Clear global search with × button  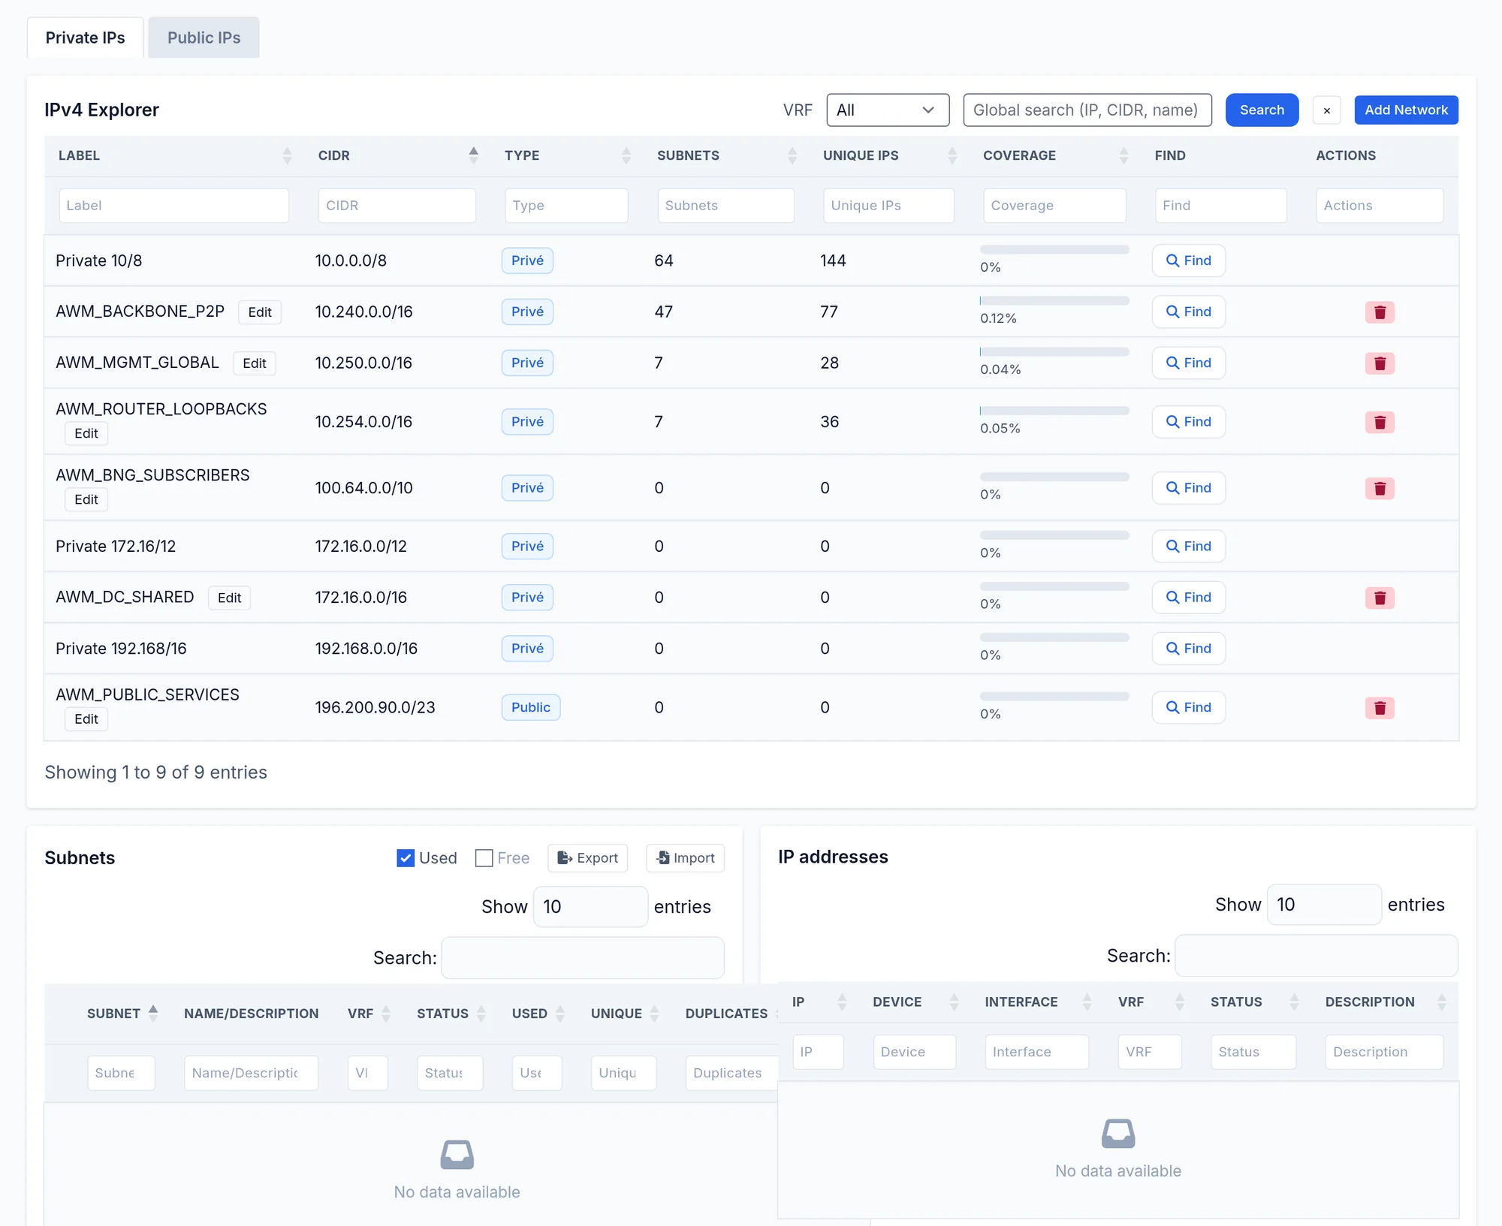[x=1326, y=110]
